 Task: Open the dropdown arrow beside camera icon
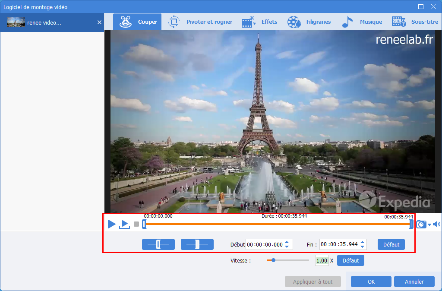point(429,225)
